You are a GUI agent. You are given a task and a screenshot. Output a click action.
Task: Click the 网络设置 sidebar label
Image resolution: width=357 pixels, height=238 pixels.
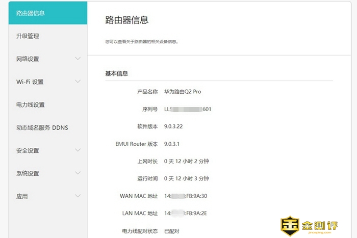pyautogui.click(x=28, y=59)
